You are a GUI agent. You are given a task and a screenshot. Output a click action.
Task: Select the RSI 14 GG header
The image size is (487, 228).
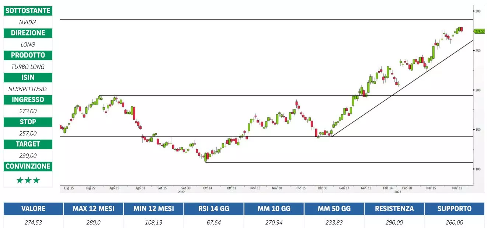point(214,208)
